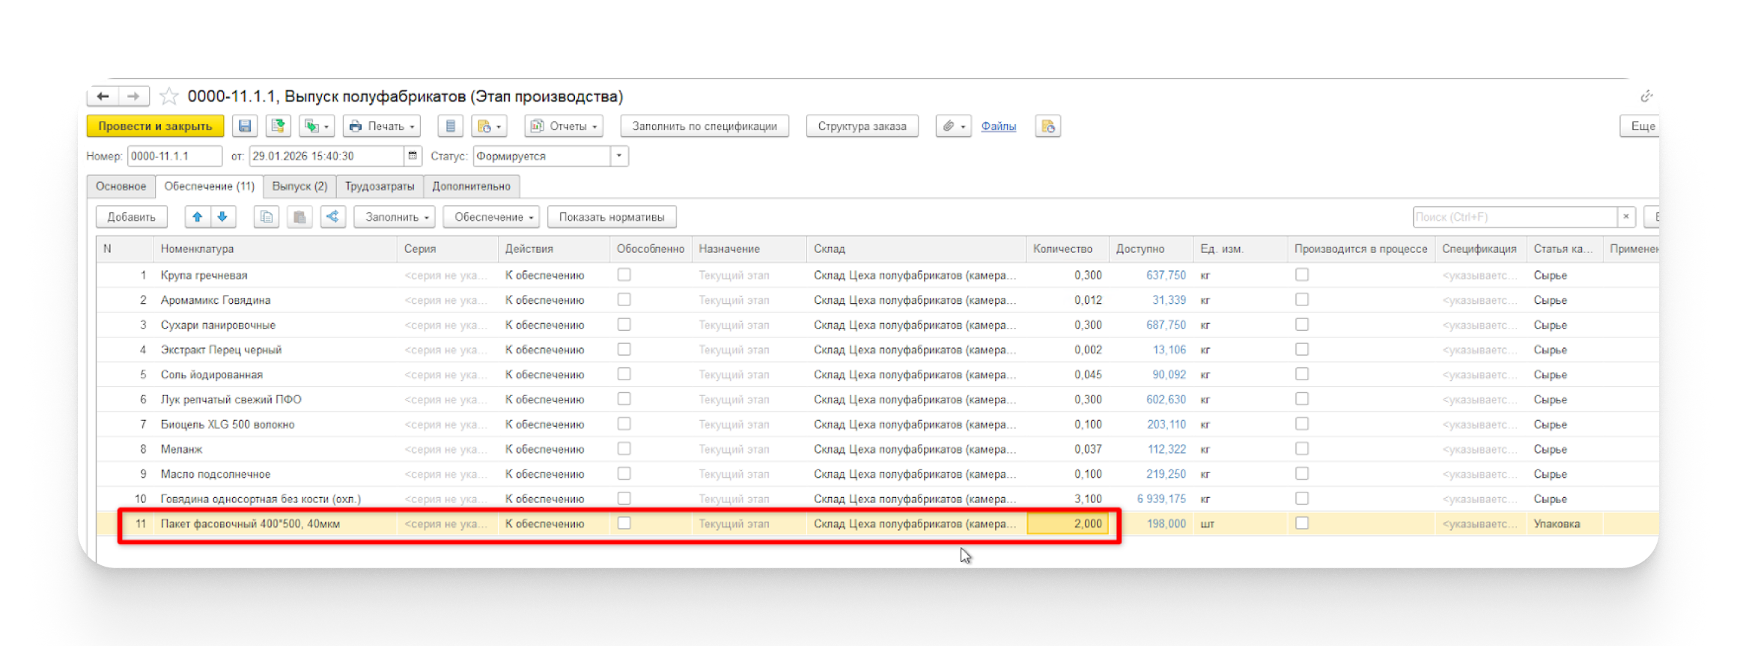This screenshot has width=1737, height=646.
Task: Click the copy rows icon
Action: (267, 217)
